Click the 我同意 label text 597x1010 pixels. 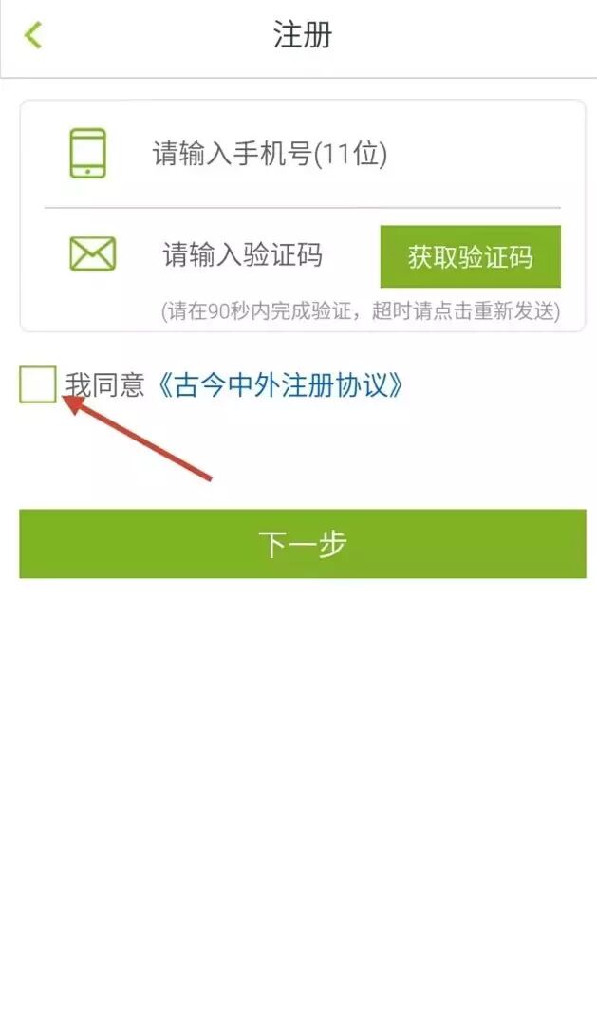point(104,385)
